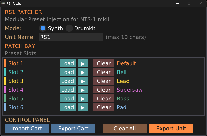Clear the Pad preset in Slot 6
The width and height of the screenshot is (207, 136).
point(104,107)
